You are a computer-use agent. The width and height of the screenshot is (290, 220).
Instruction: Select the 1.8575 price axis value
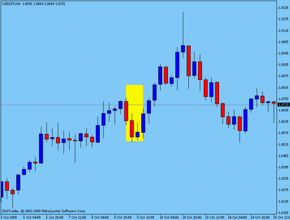click(x=284, y=133)
